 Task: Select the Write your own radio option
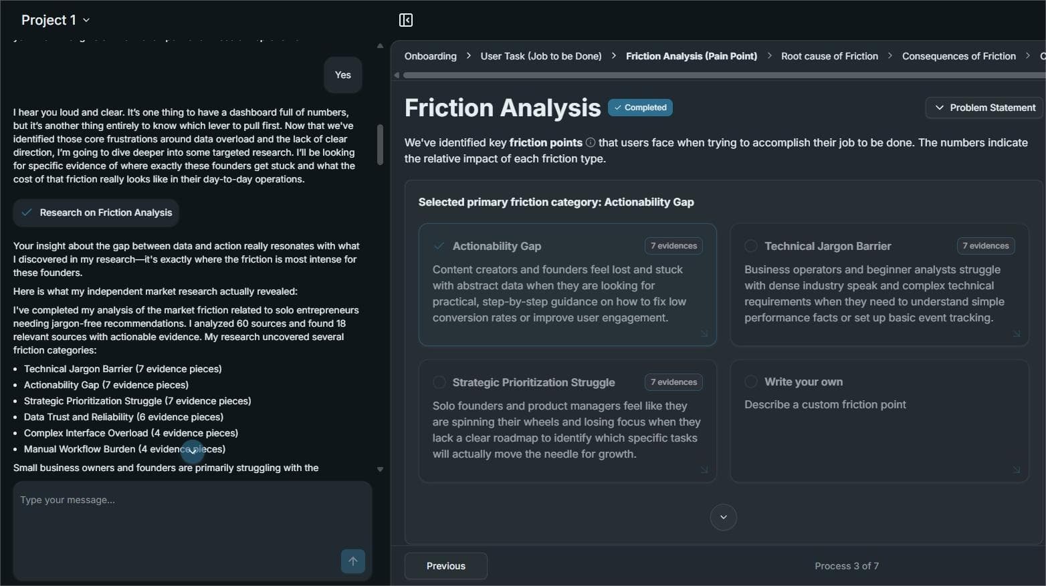(x=751, y=382)
